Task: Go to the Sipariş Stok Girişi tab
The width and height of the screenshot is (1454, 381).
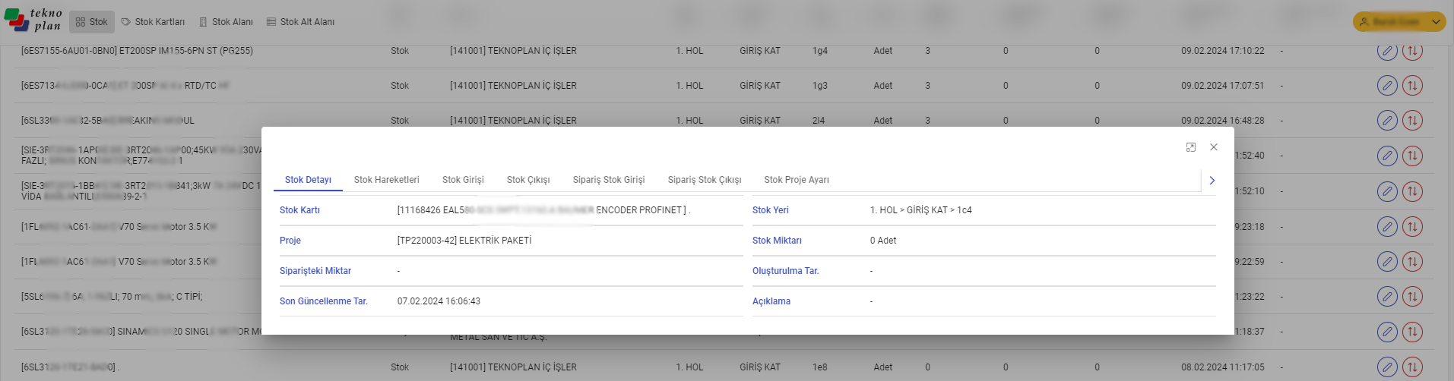Action: point(608,180)
